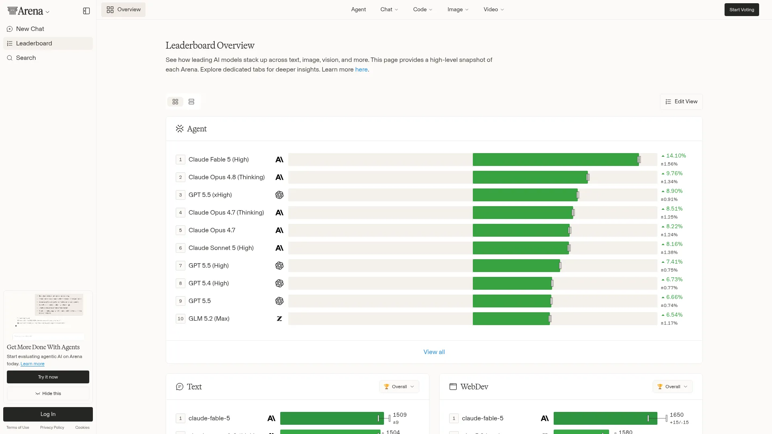Open Cookies link in footer
The image size is (772, 434).
click(82, 428)
